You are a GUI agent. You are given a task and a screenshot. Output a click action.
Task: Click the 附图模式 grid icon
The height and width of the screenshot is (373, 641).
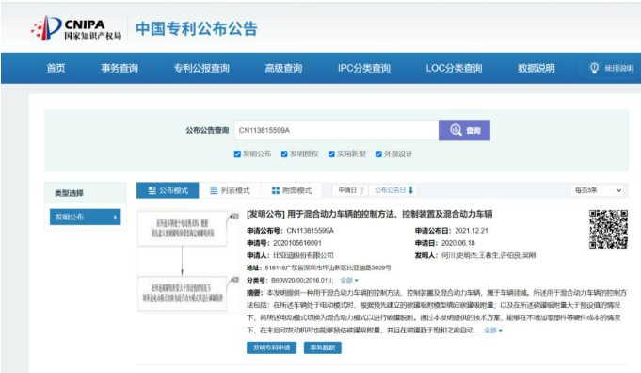pos(276,190)
